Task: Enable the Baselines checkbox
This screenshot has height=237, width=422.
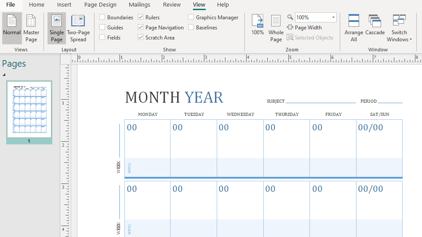Action: (x=191, y=28)
